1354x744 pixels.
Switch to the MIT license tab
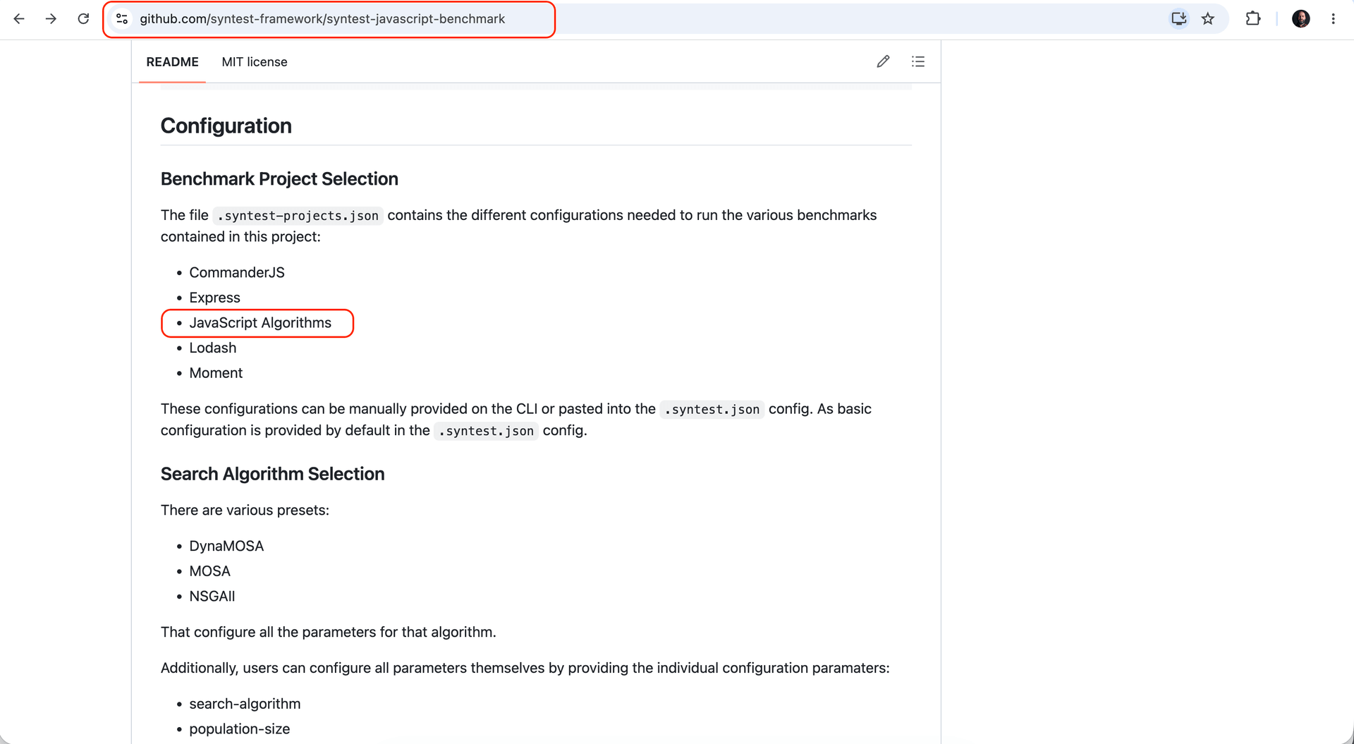click(x=255, y=62)
